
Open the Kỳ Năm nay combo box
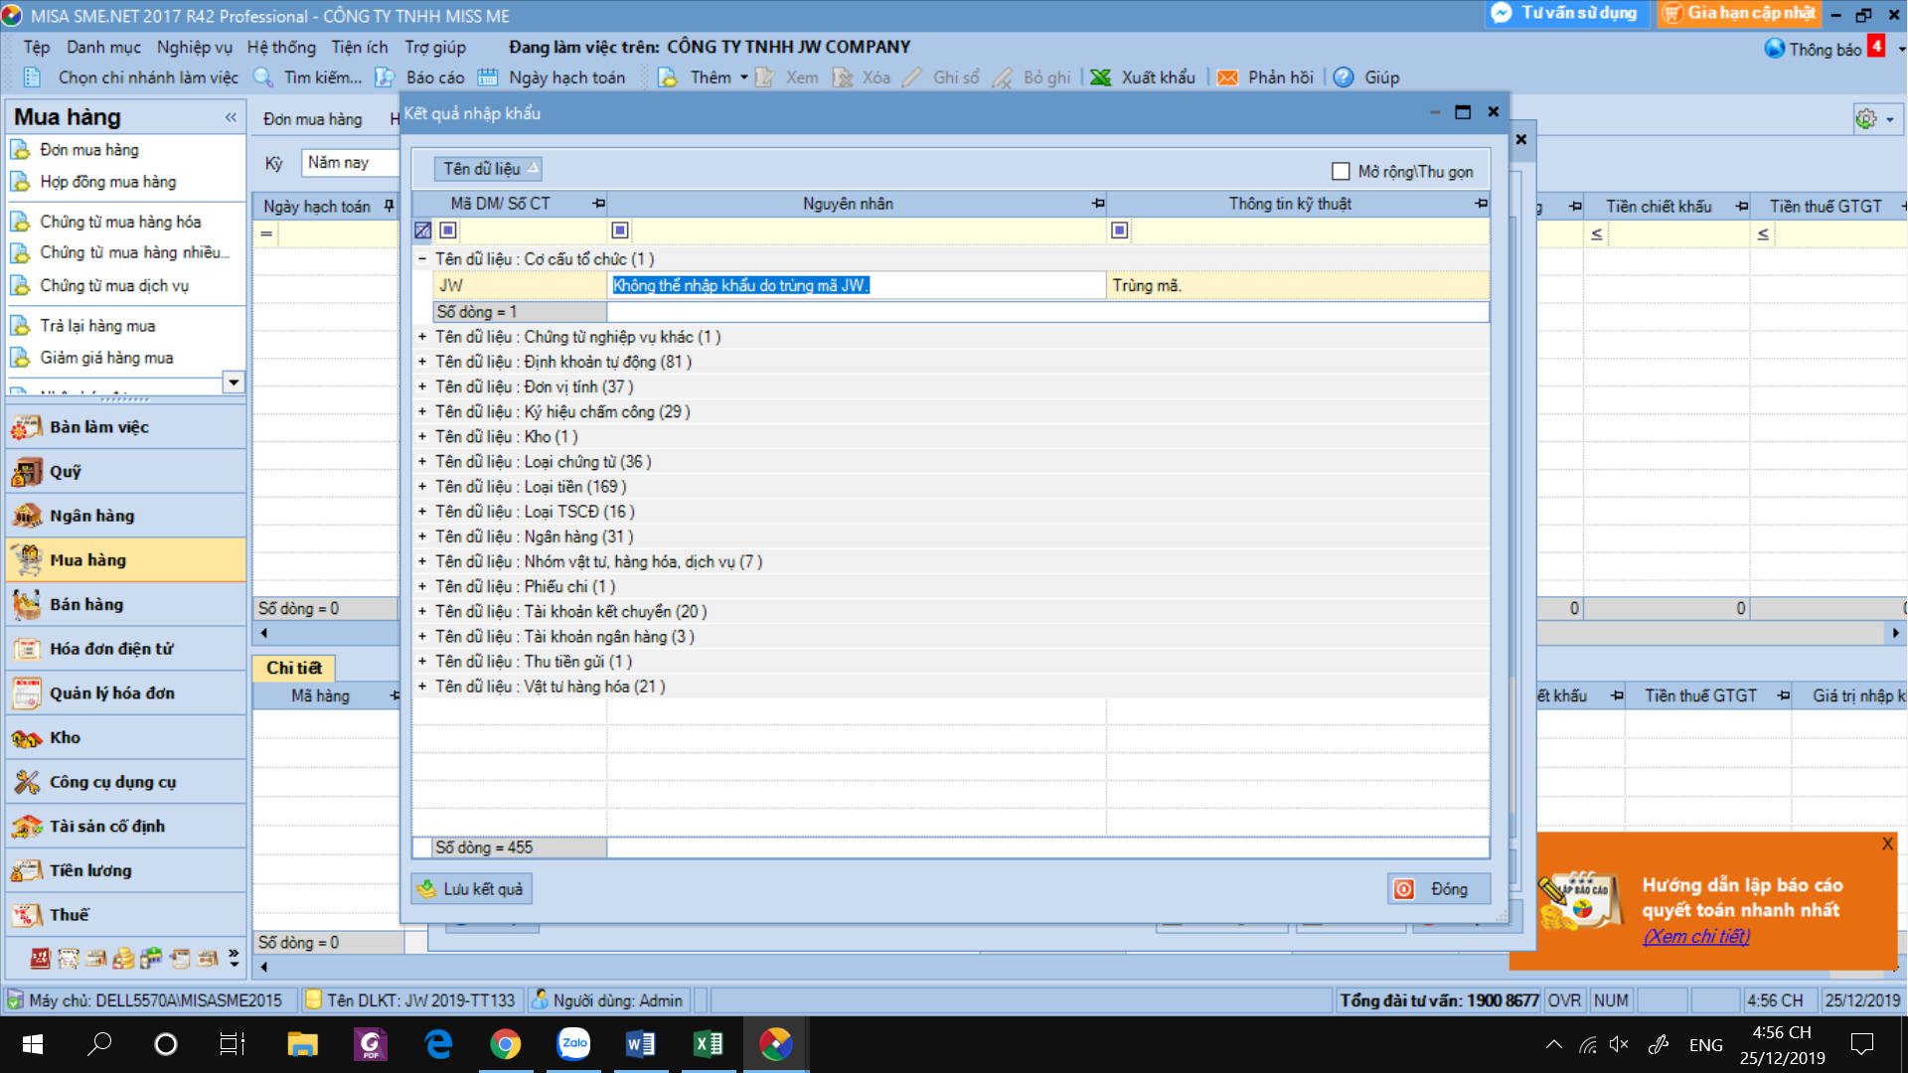coord(349,163)
